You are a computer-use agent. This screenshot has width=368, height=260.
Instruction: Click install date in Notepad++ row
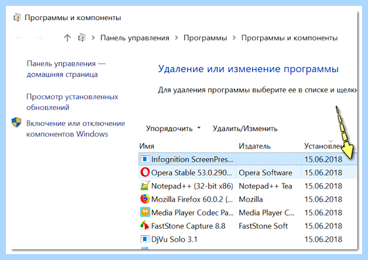323,186
